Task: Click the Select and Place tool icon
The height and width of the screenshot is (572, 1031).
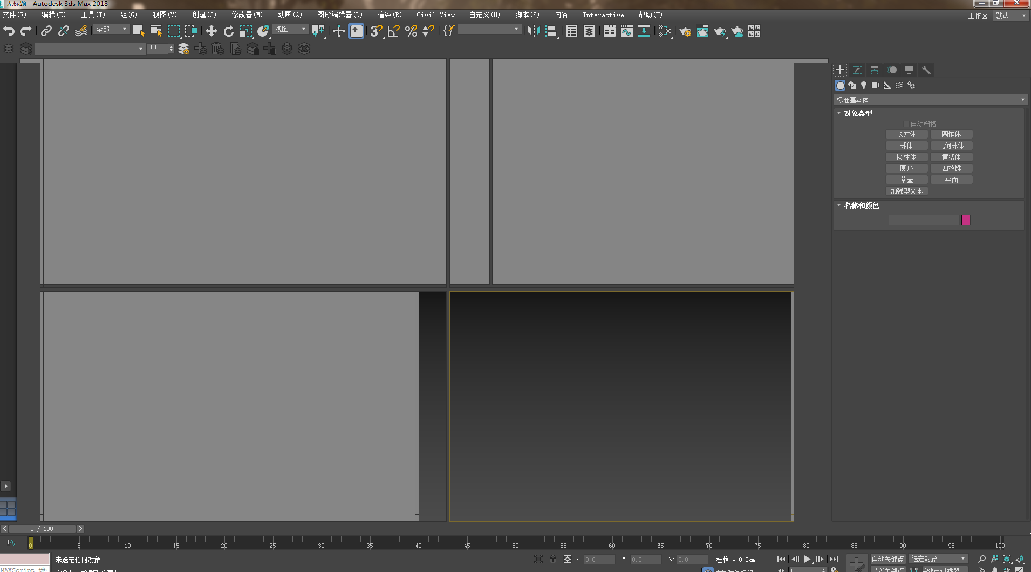Action: [x=263, y=31]
